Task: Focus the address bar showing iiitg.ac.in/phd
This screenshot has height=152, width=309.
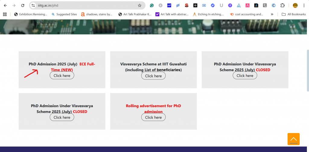Action: pyautogui.click(x=87, y=5)
